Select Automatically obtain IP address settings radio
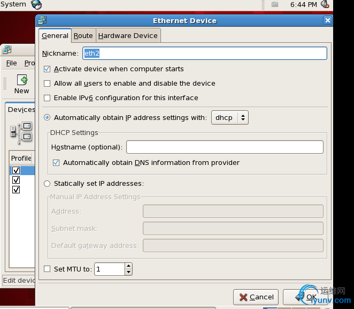The width and height of the screenshot is (354, 309). [47, 117]
